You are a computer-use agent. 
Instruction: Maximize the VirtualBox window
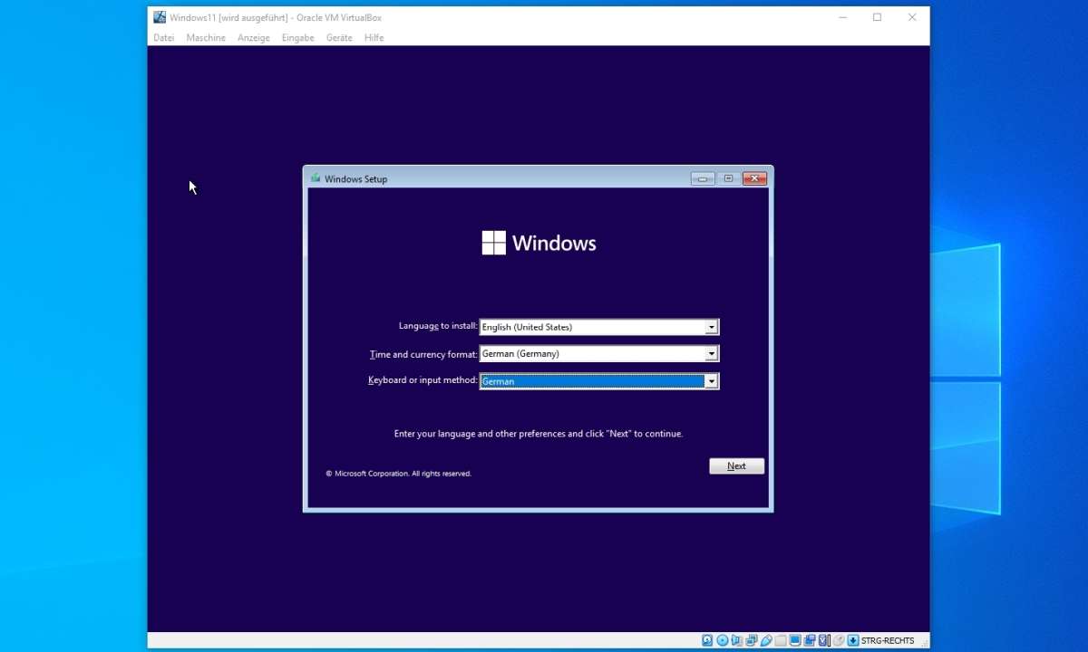coord(877,17)
